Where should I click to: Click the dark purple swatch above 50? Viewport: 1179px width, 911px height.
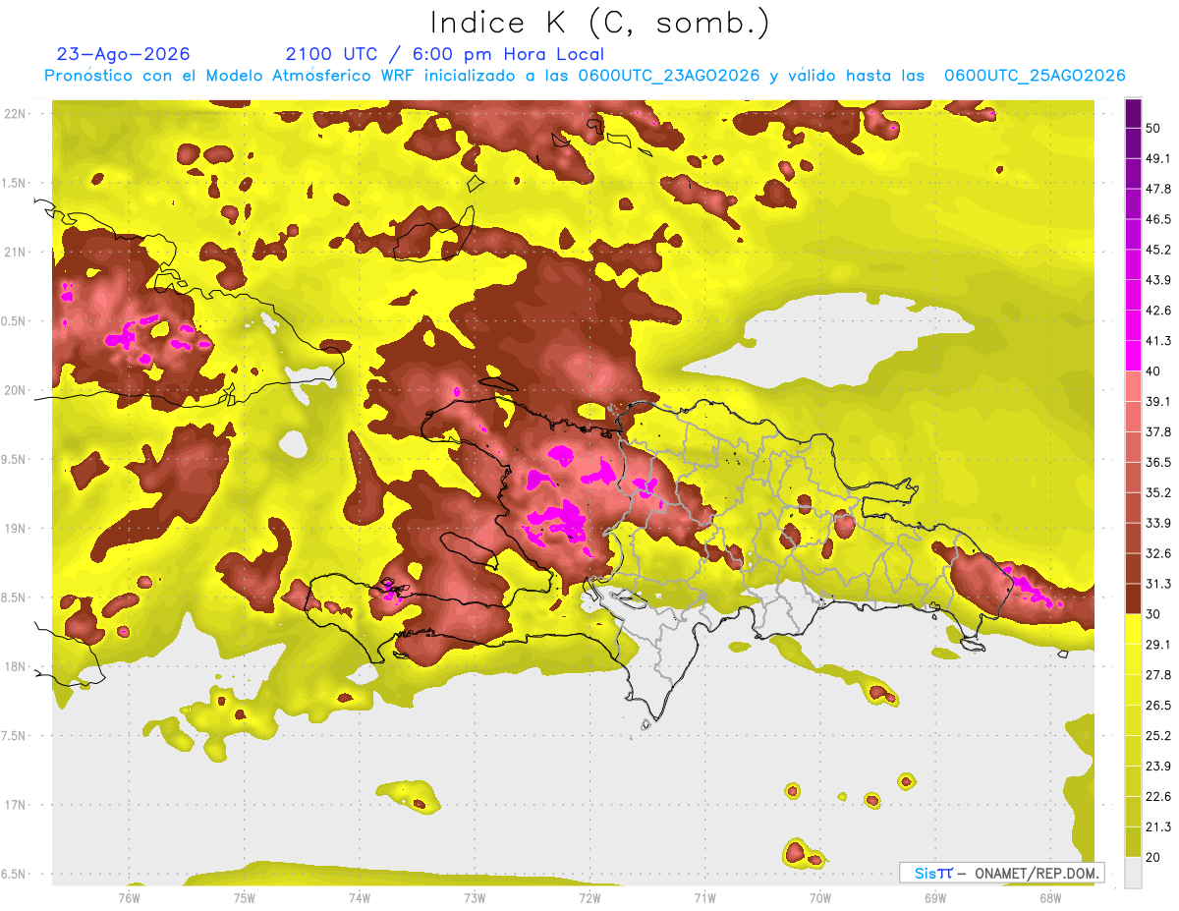point(1134,113)
